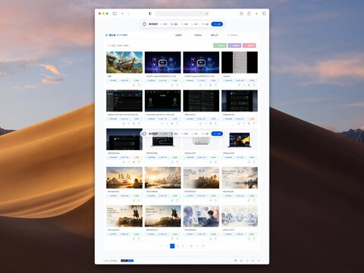Go to page 2 in the pagination

178,246
